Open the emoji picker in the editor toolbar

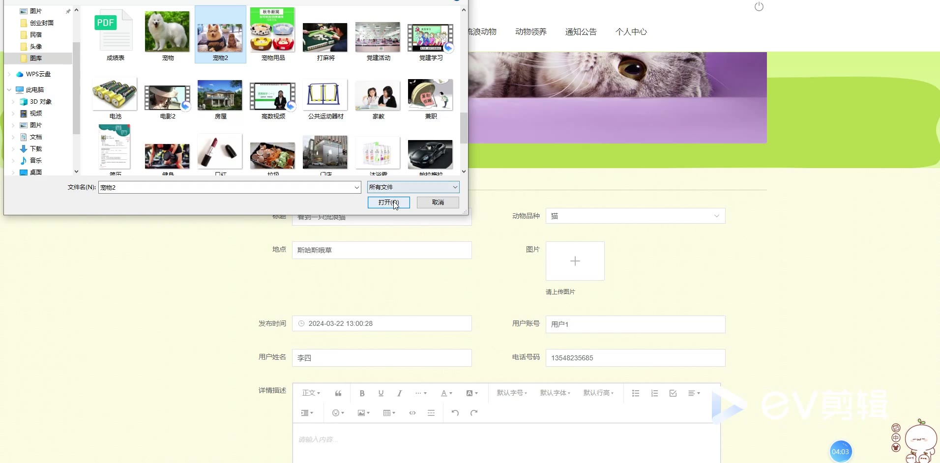(338, 413)
